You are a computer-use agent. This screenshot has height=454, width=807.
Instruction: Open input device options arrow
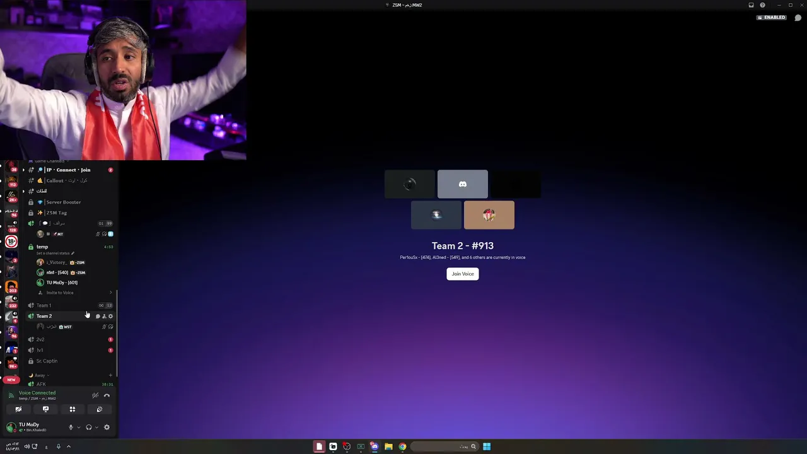78,428
